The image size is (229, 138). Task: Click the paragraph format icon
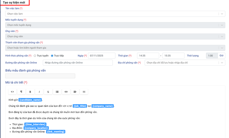click(x=21, y=92)
